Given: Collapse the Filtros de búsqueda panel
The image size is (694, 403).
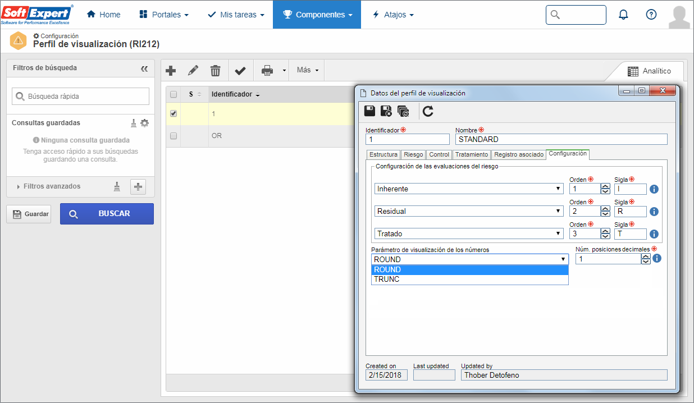Looking at the screenshot, I should (144, 68).
